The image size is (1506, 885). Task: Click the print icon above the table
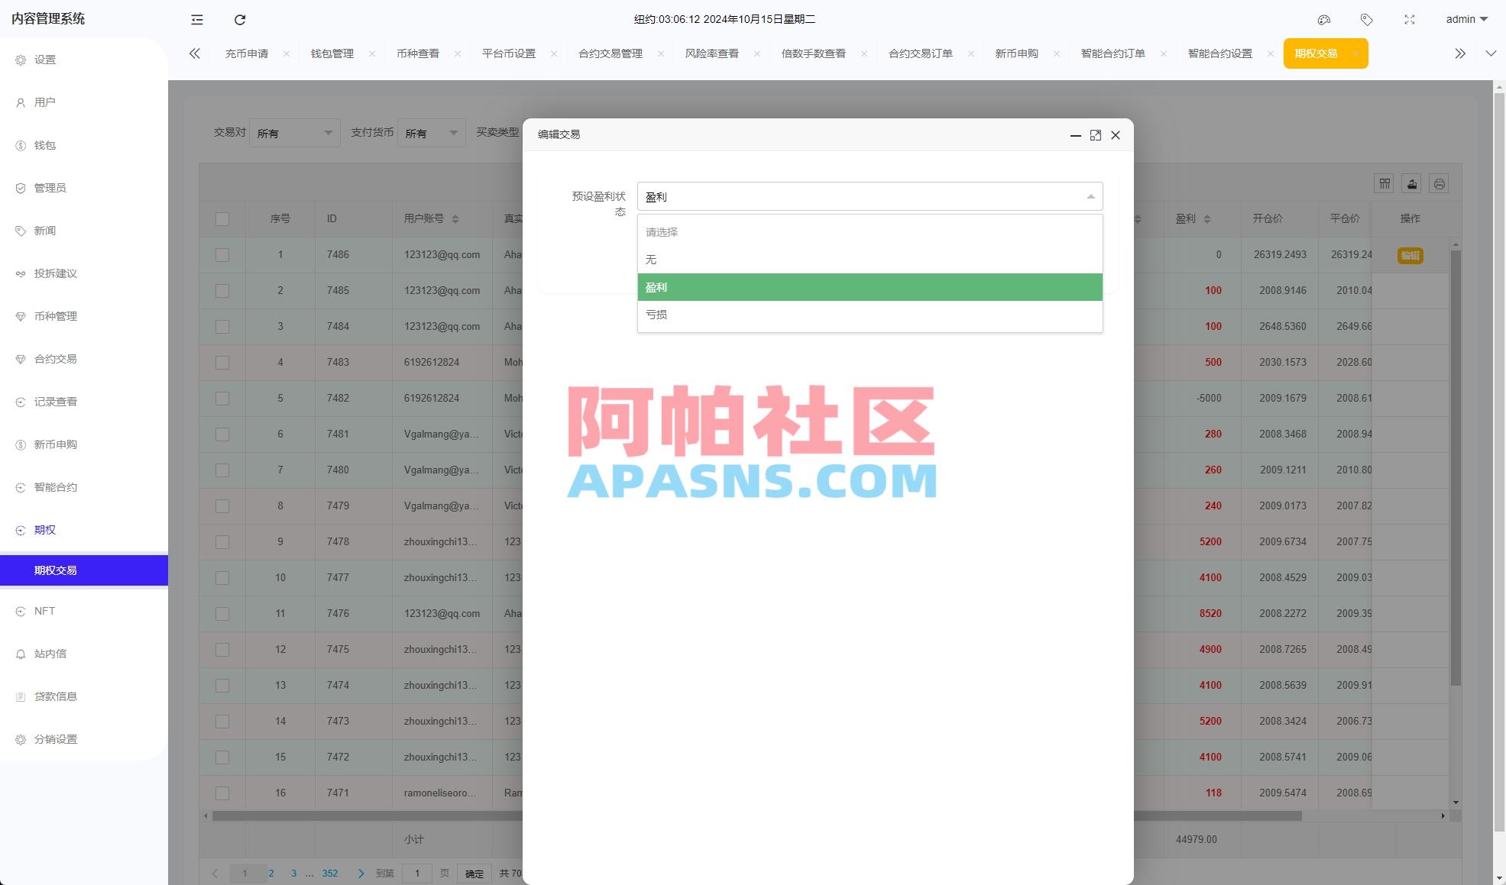click(1440, 183)
